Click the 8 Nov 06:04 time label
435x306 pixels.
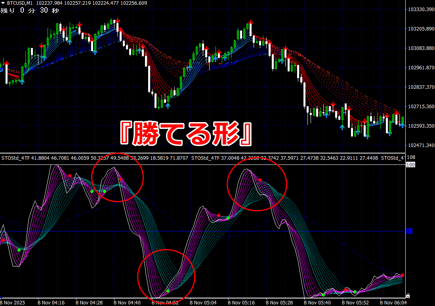(x=393, y=303)
